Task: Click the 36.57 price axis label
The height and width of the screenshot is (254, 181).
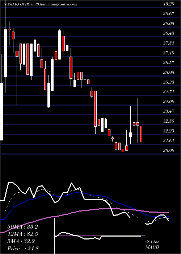Action: (169, 62)
